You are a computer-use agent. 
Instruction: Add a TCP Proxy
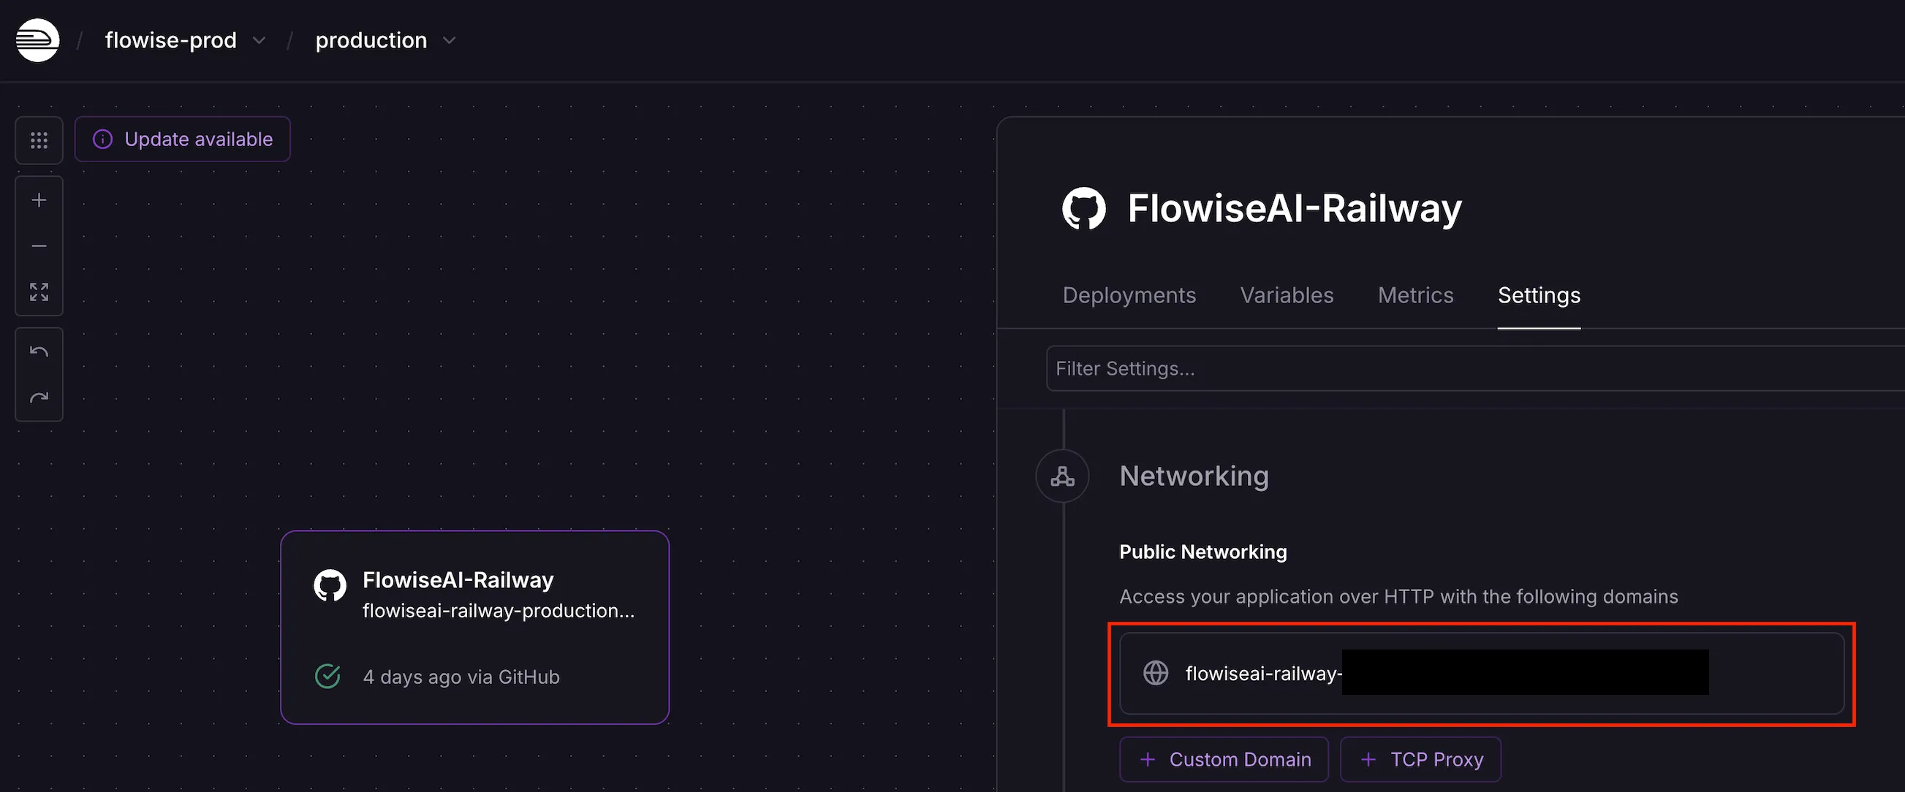[1420, 760]
